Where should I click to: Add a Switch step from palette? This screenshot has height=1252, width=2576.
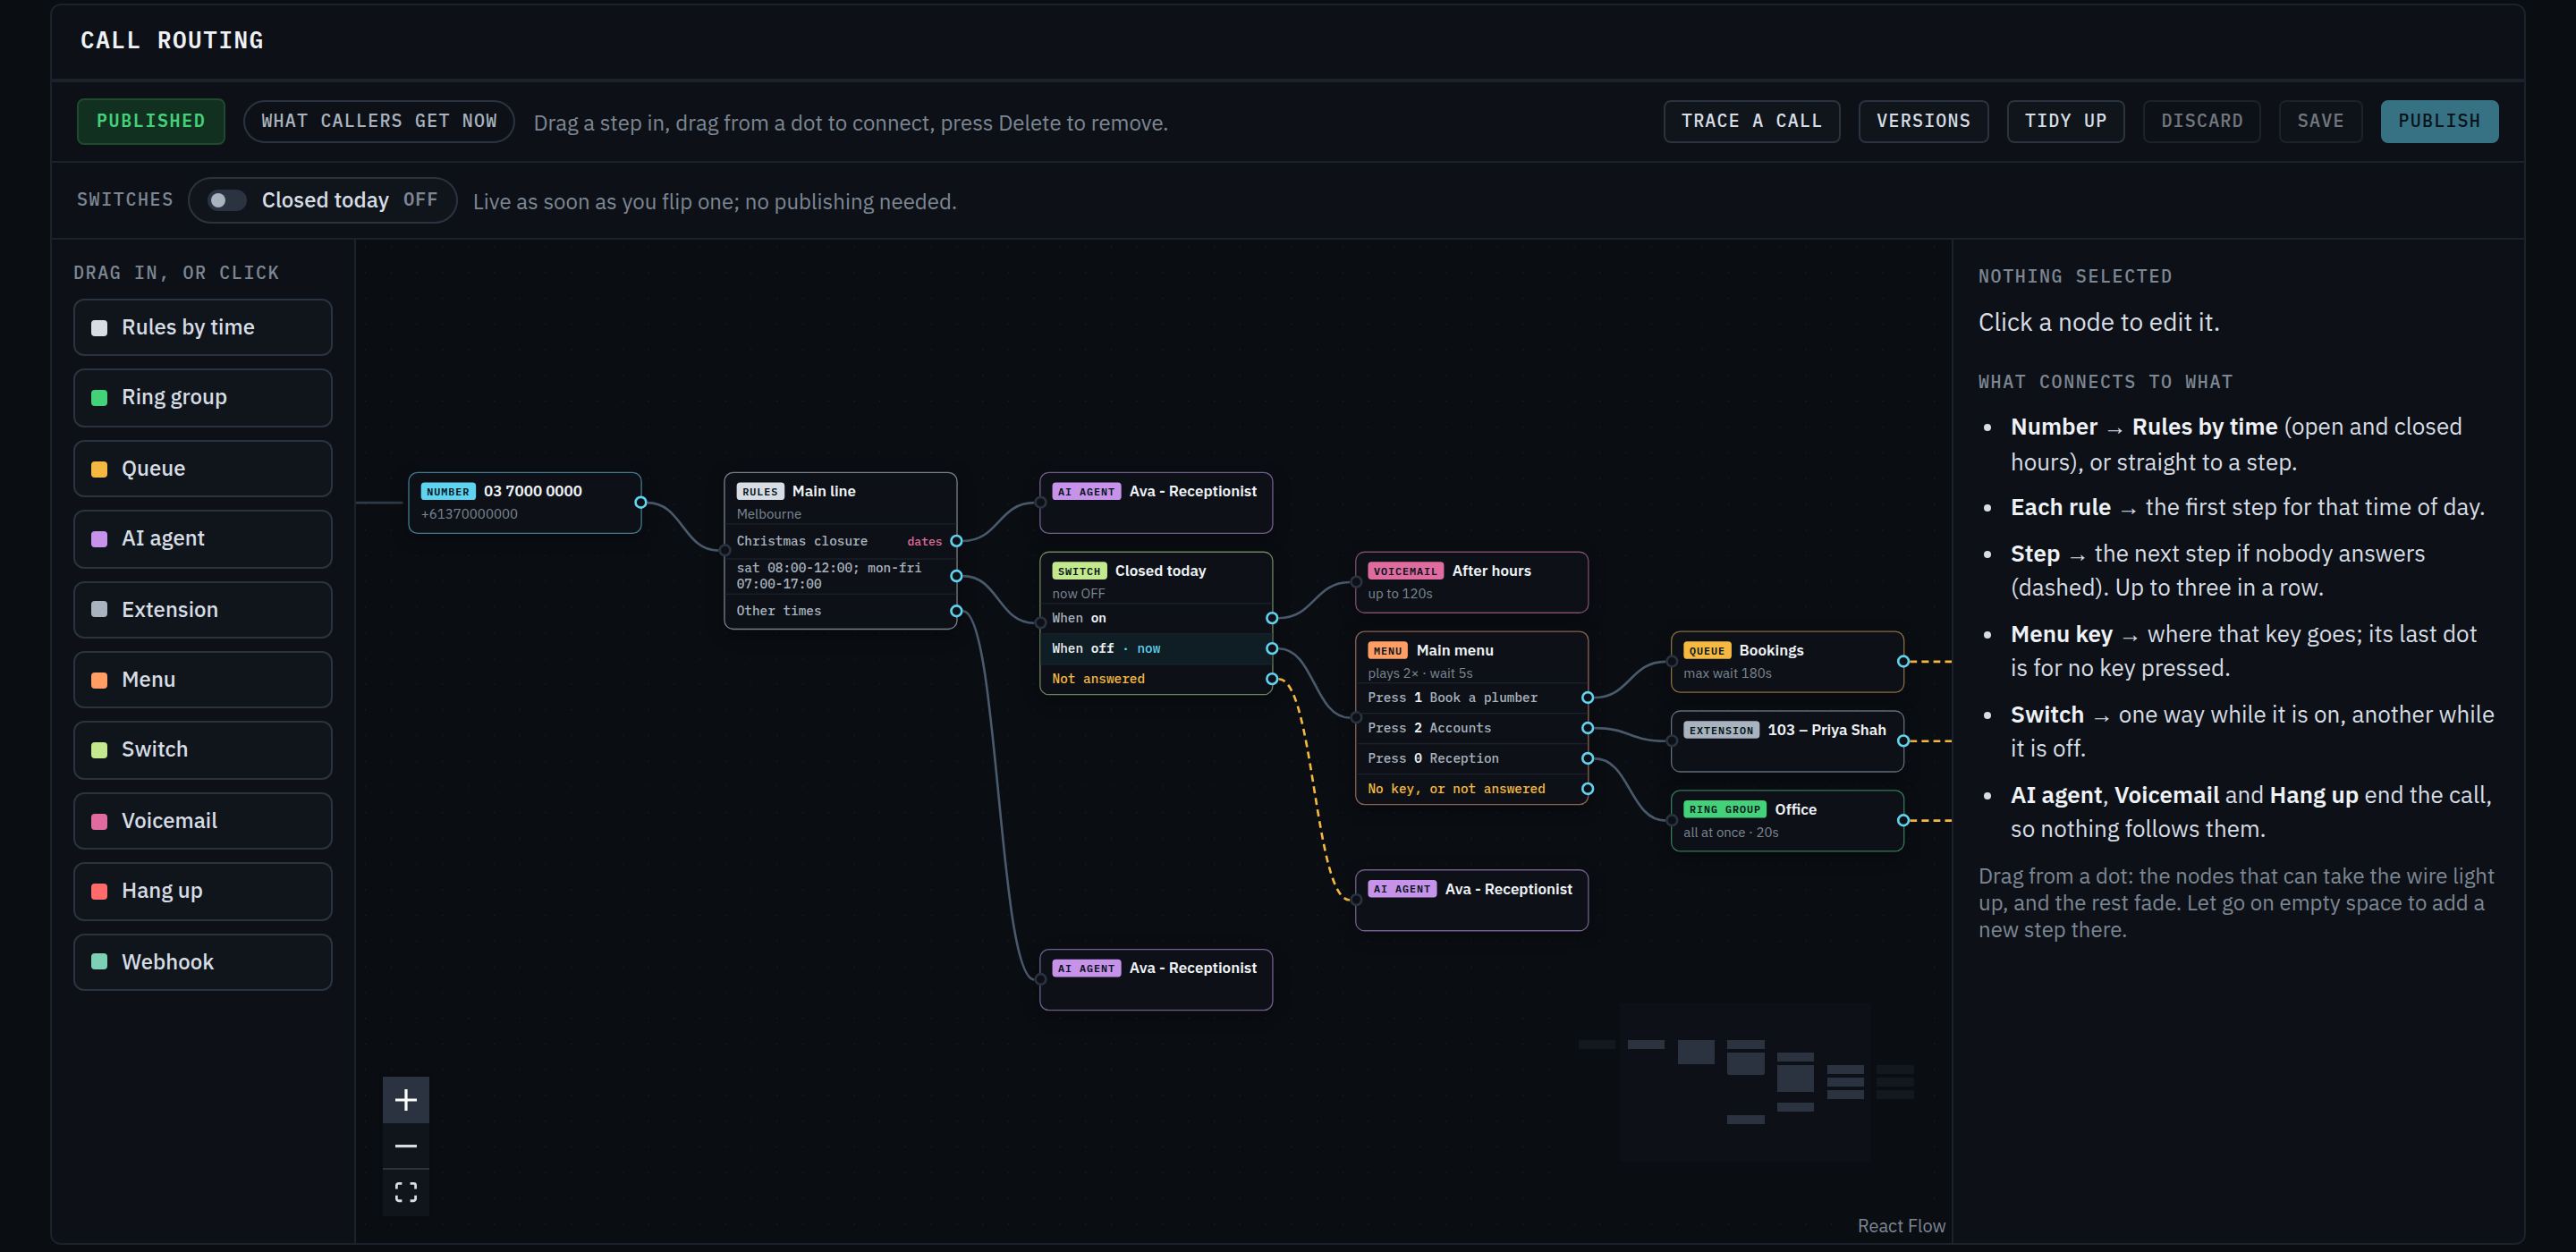click(202, 749)
